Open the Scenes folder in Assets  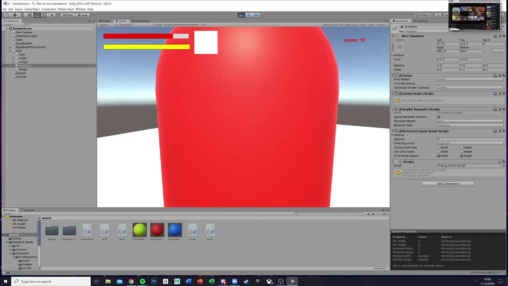click(x=52, y=232)
